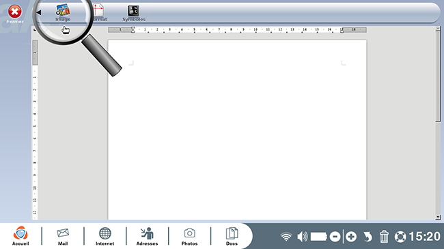Click the minus zoom-out button
Image resolution: width=444 pixels, height=249 pixels.
point(335,237)
